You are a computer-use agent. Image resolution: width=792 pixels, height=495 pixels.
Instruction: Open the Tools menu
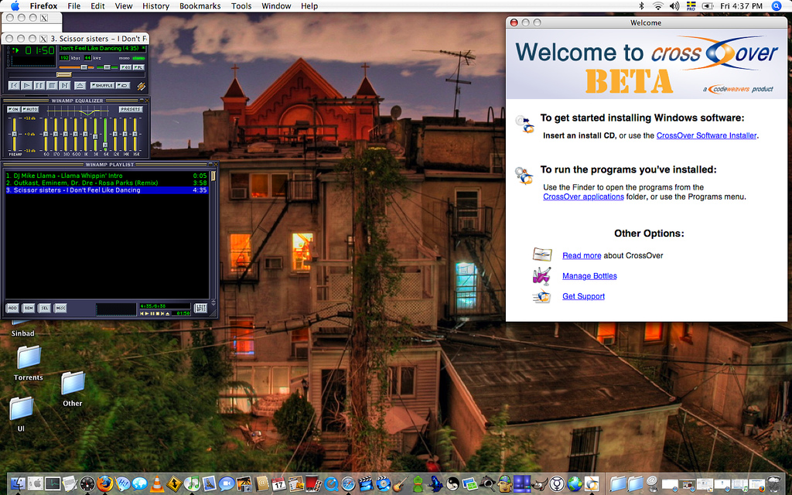click(241, 6)
